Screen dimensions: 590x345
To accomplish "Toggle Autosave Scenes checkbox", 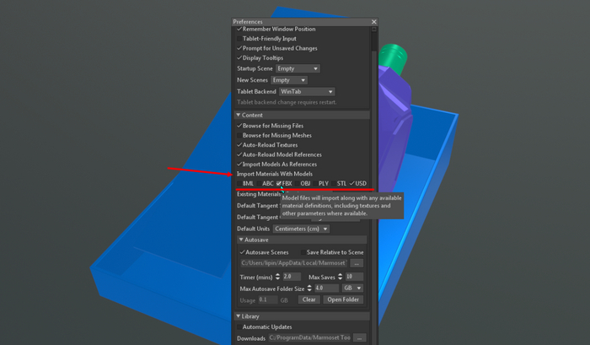I will [243, 252].
